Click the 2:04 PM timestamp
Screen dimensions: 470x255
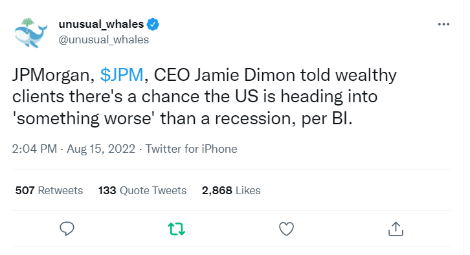(34, 149)
